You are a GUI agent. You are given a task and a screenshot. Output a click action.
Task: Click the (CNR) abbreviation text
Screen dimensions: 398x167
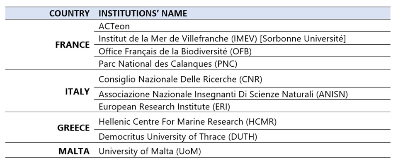(x=250, y=79)
